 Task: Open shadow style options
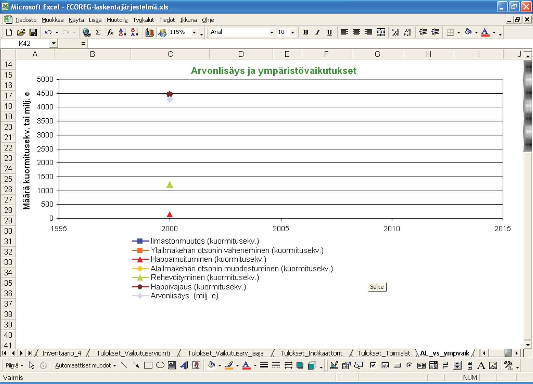click(300, 365)
